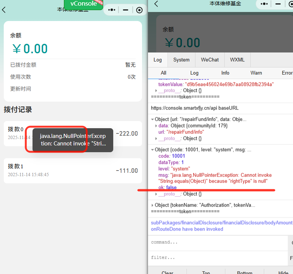Switch to the System tab in vConsole
The width and height of the screenshot is (293, 274).
click(181, 60)
